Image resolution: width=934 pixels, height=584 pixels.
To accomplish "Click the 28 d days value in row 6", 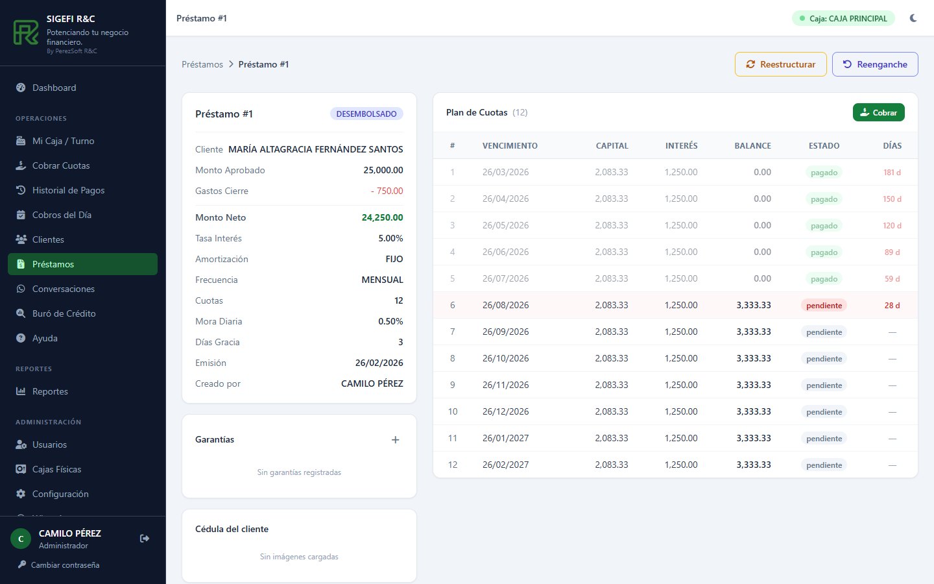I will [x=892, y=306].
